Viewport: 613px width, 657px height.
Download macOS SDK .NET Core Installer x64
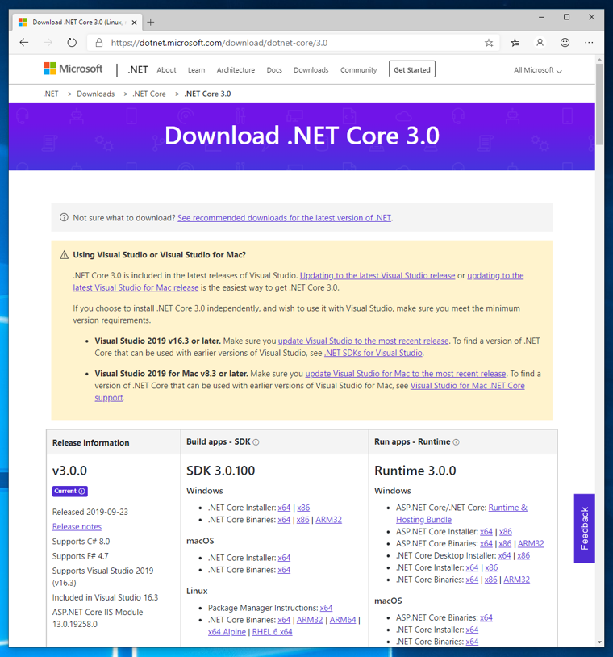pyautogui.click(x=284, y=558)
